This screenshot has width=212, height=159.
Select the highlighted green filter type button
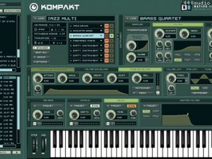tap(178, 60)
